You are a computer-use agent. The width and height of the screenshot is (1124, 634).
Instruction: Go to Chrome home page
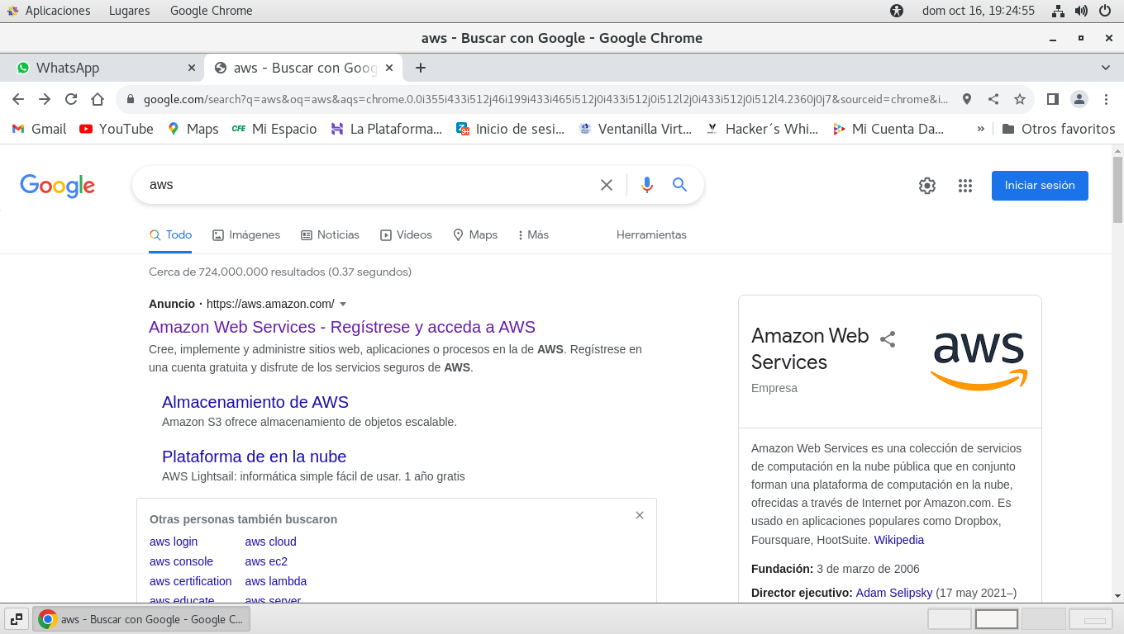point(98,99)
